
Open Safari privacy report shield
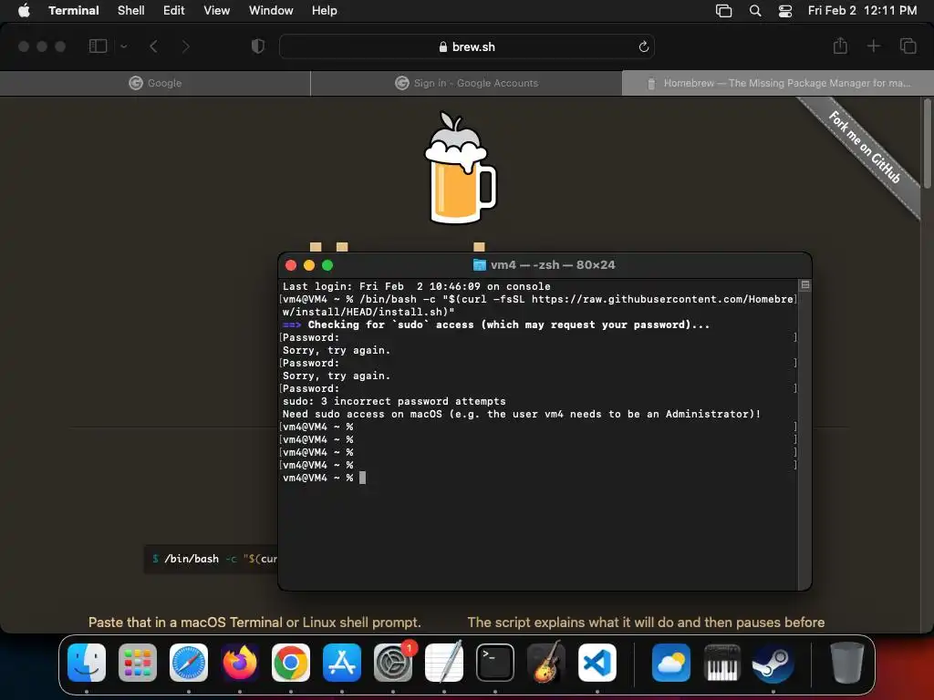[x=257, y=46]
